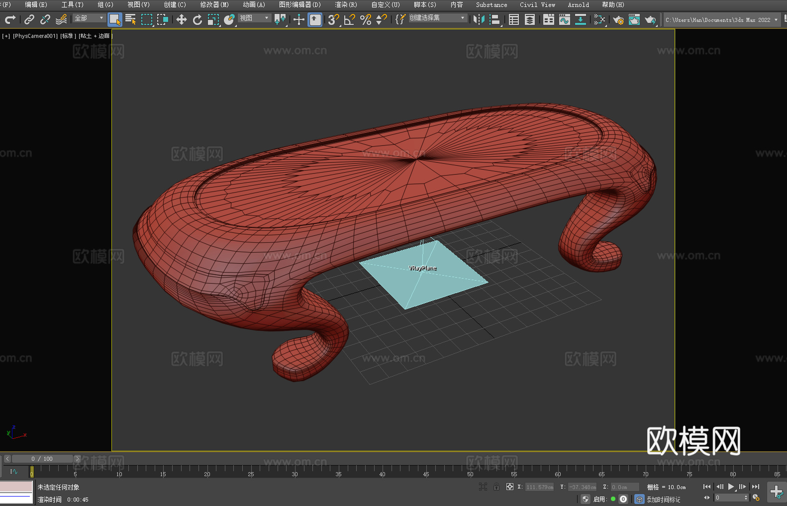
Task: Open the Civil View menu
Action: 537,4
